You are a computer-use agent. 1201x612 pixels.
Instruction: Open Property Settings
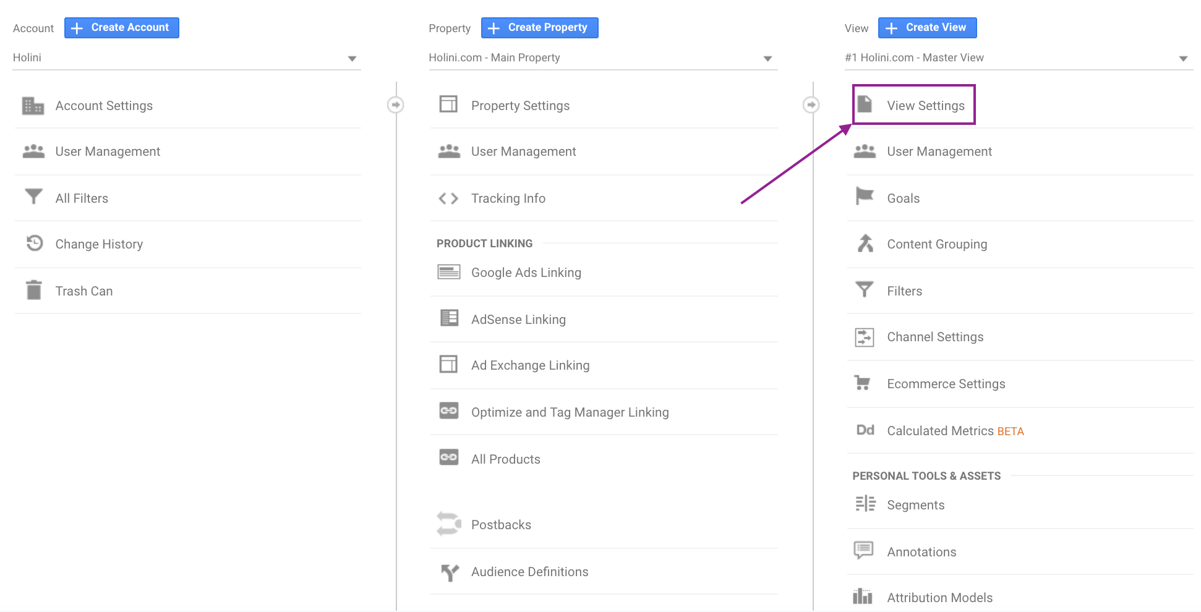pos(521,106)
